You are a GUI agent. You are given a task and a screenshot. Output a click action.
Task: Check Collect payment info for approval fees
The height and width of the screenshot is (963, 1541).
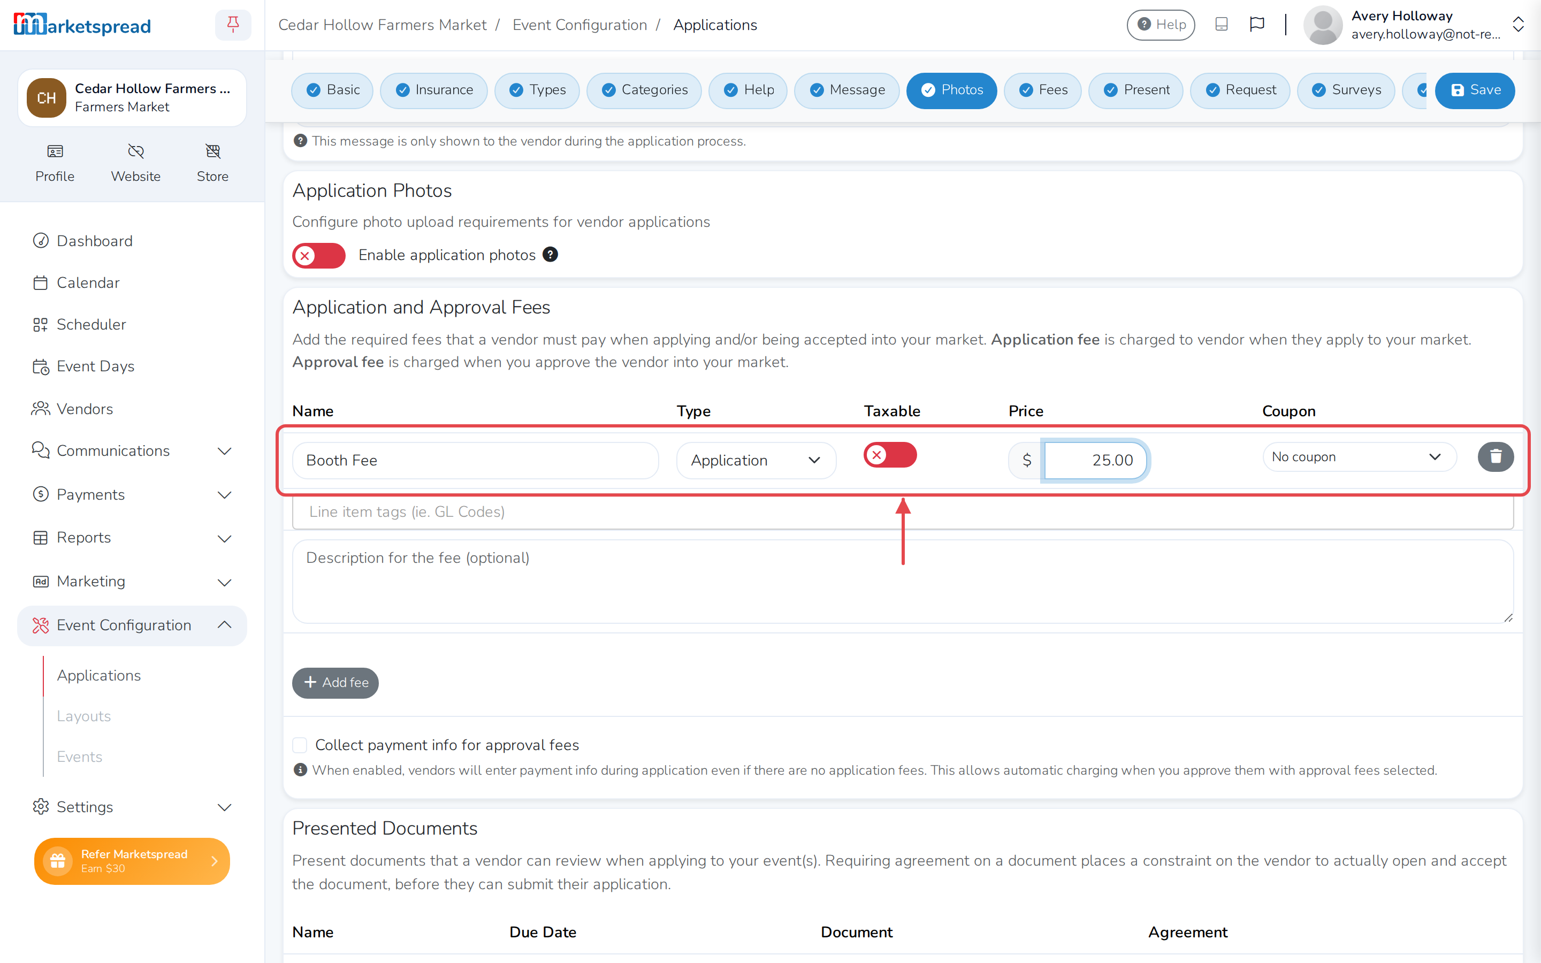coord(300,745)
